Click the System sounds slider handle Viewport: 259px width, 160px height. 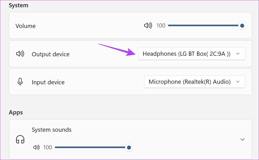coord(129,148)
